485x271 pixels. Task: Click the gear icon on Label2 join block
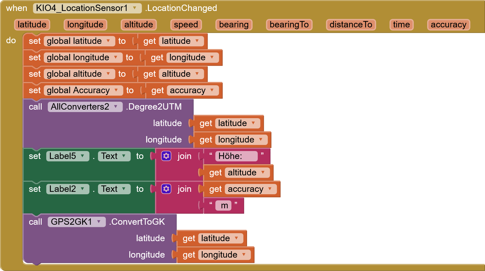166,189
